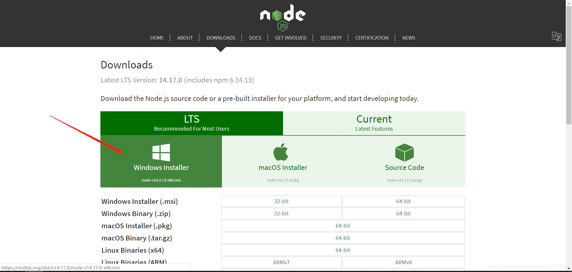This screenshot has height=272, width=572.
Task: Click the Linux Binaries (x64) row label
Action: pos(133,250)
